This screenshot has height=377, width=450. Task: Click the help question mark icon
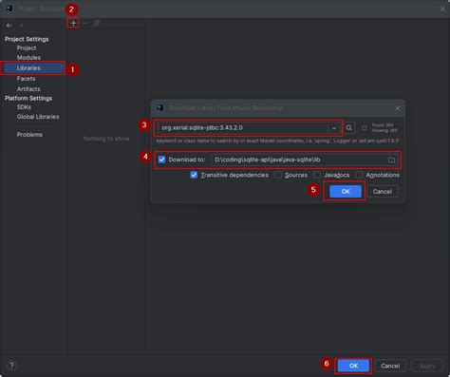11,366
